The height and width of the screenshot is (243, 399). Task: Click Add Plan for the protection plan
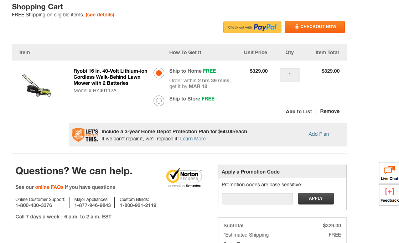318,134
